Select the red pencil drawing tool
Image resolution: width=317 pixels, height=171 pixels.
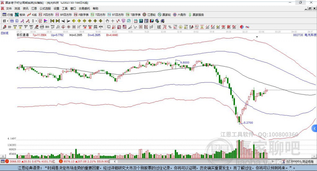click(4, 27)
